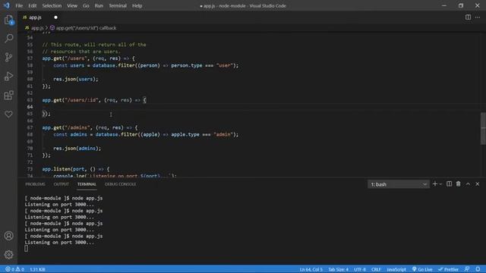Click the app.listen(port code line

pyautogui.click(x=76, y=169)
